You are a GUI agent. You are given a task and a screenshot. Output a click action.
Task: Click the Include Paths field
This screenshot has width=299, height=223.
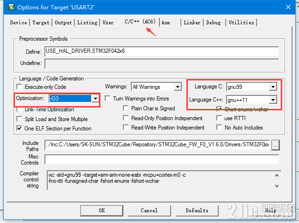click(157, 145)
